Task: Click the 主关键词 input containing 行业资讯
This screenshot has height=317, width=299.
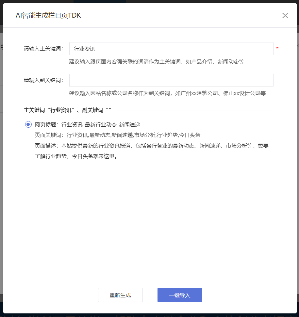Action: [x=171, y=49]
